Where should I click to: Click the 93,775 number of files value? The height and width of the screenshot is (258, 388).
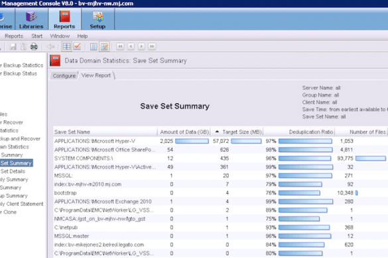click(x=345, y=158)
